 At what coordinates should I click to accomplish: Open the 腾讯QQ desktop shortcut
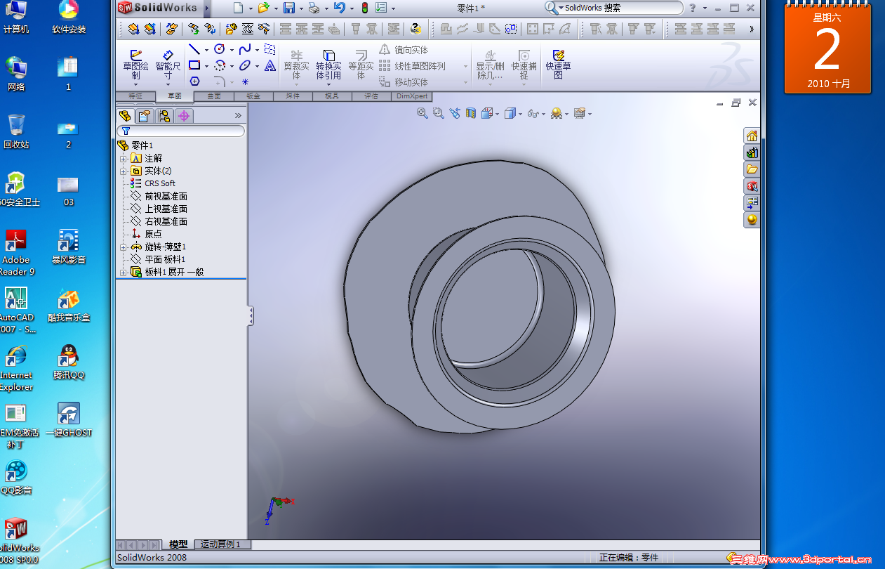pos(69,362)
